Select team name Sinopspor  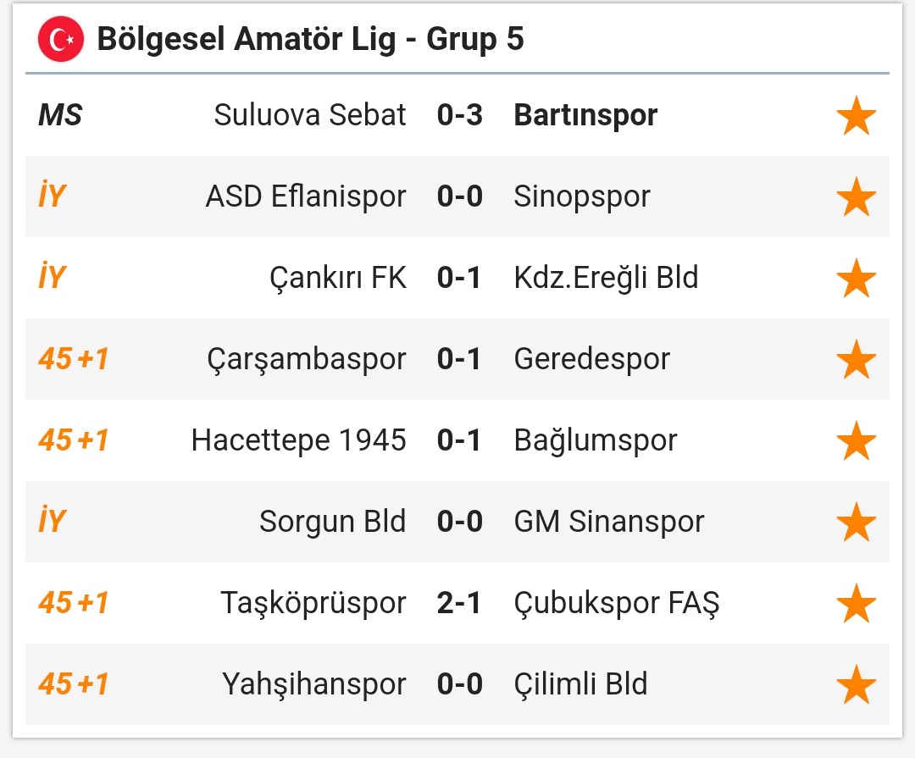click(582, 196)
